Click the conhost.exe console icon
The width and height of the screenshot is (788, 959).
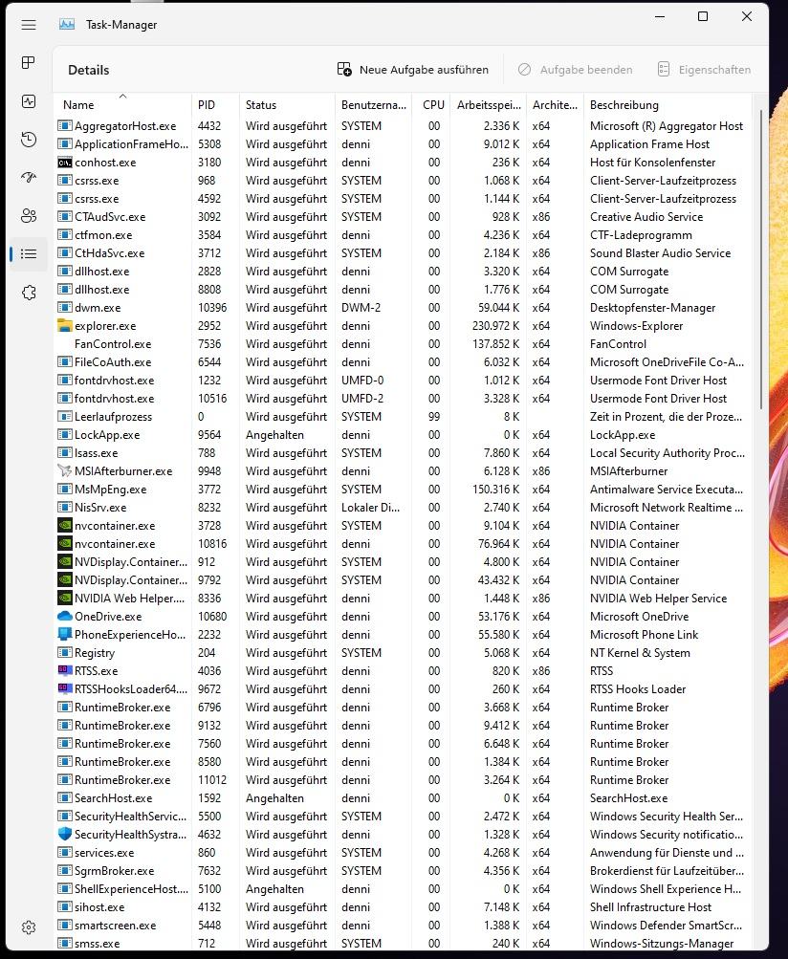(64, 163)
